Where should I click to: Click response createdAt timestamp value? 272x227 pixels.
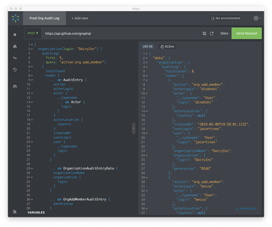pyautogui.click(x=223, y=124)
